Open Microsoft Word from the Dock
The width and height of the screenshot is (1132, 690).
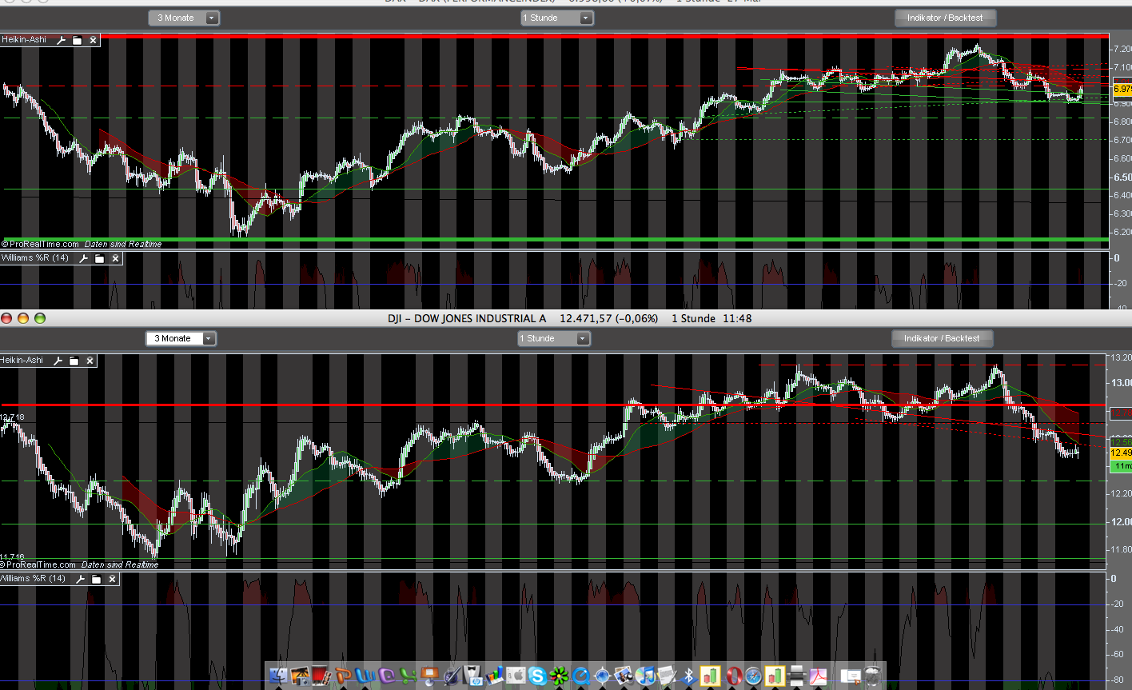click(x=365, y=676)
